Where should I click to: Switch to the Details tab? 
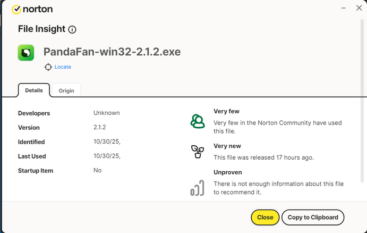34,90
